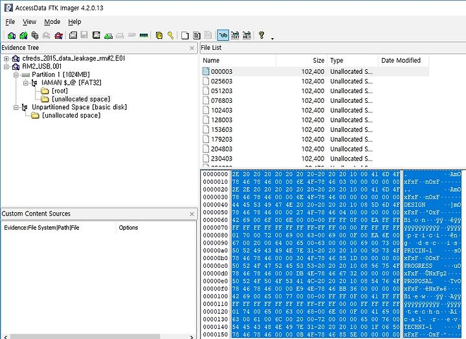Click the Capture Memory chip icon
The height and width of the screenshot is (339, 466).
(144, 36)
